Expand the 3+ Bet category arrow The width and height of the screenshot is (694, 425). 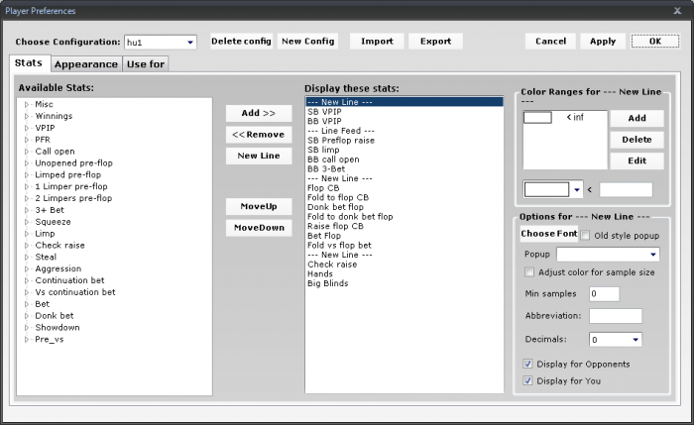27,210
